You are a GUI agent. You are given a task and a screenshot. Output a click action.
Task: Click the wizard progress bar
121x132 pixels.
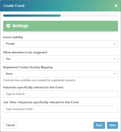coord(61,15)
